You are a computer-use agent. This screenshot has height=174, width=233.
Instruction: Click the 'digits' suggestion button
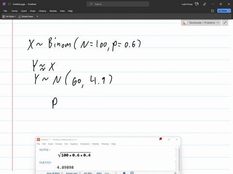tap(99, 173)
